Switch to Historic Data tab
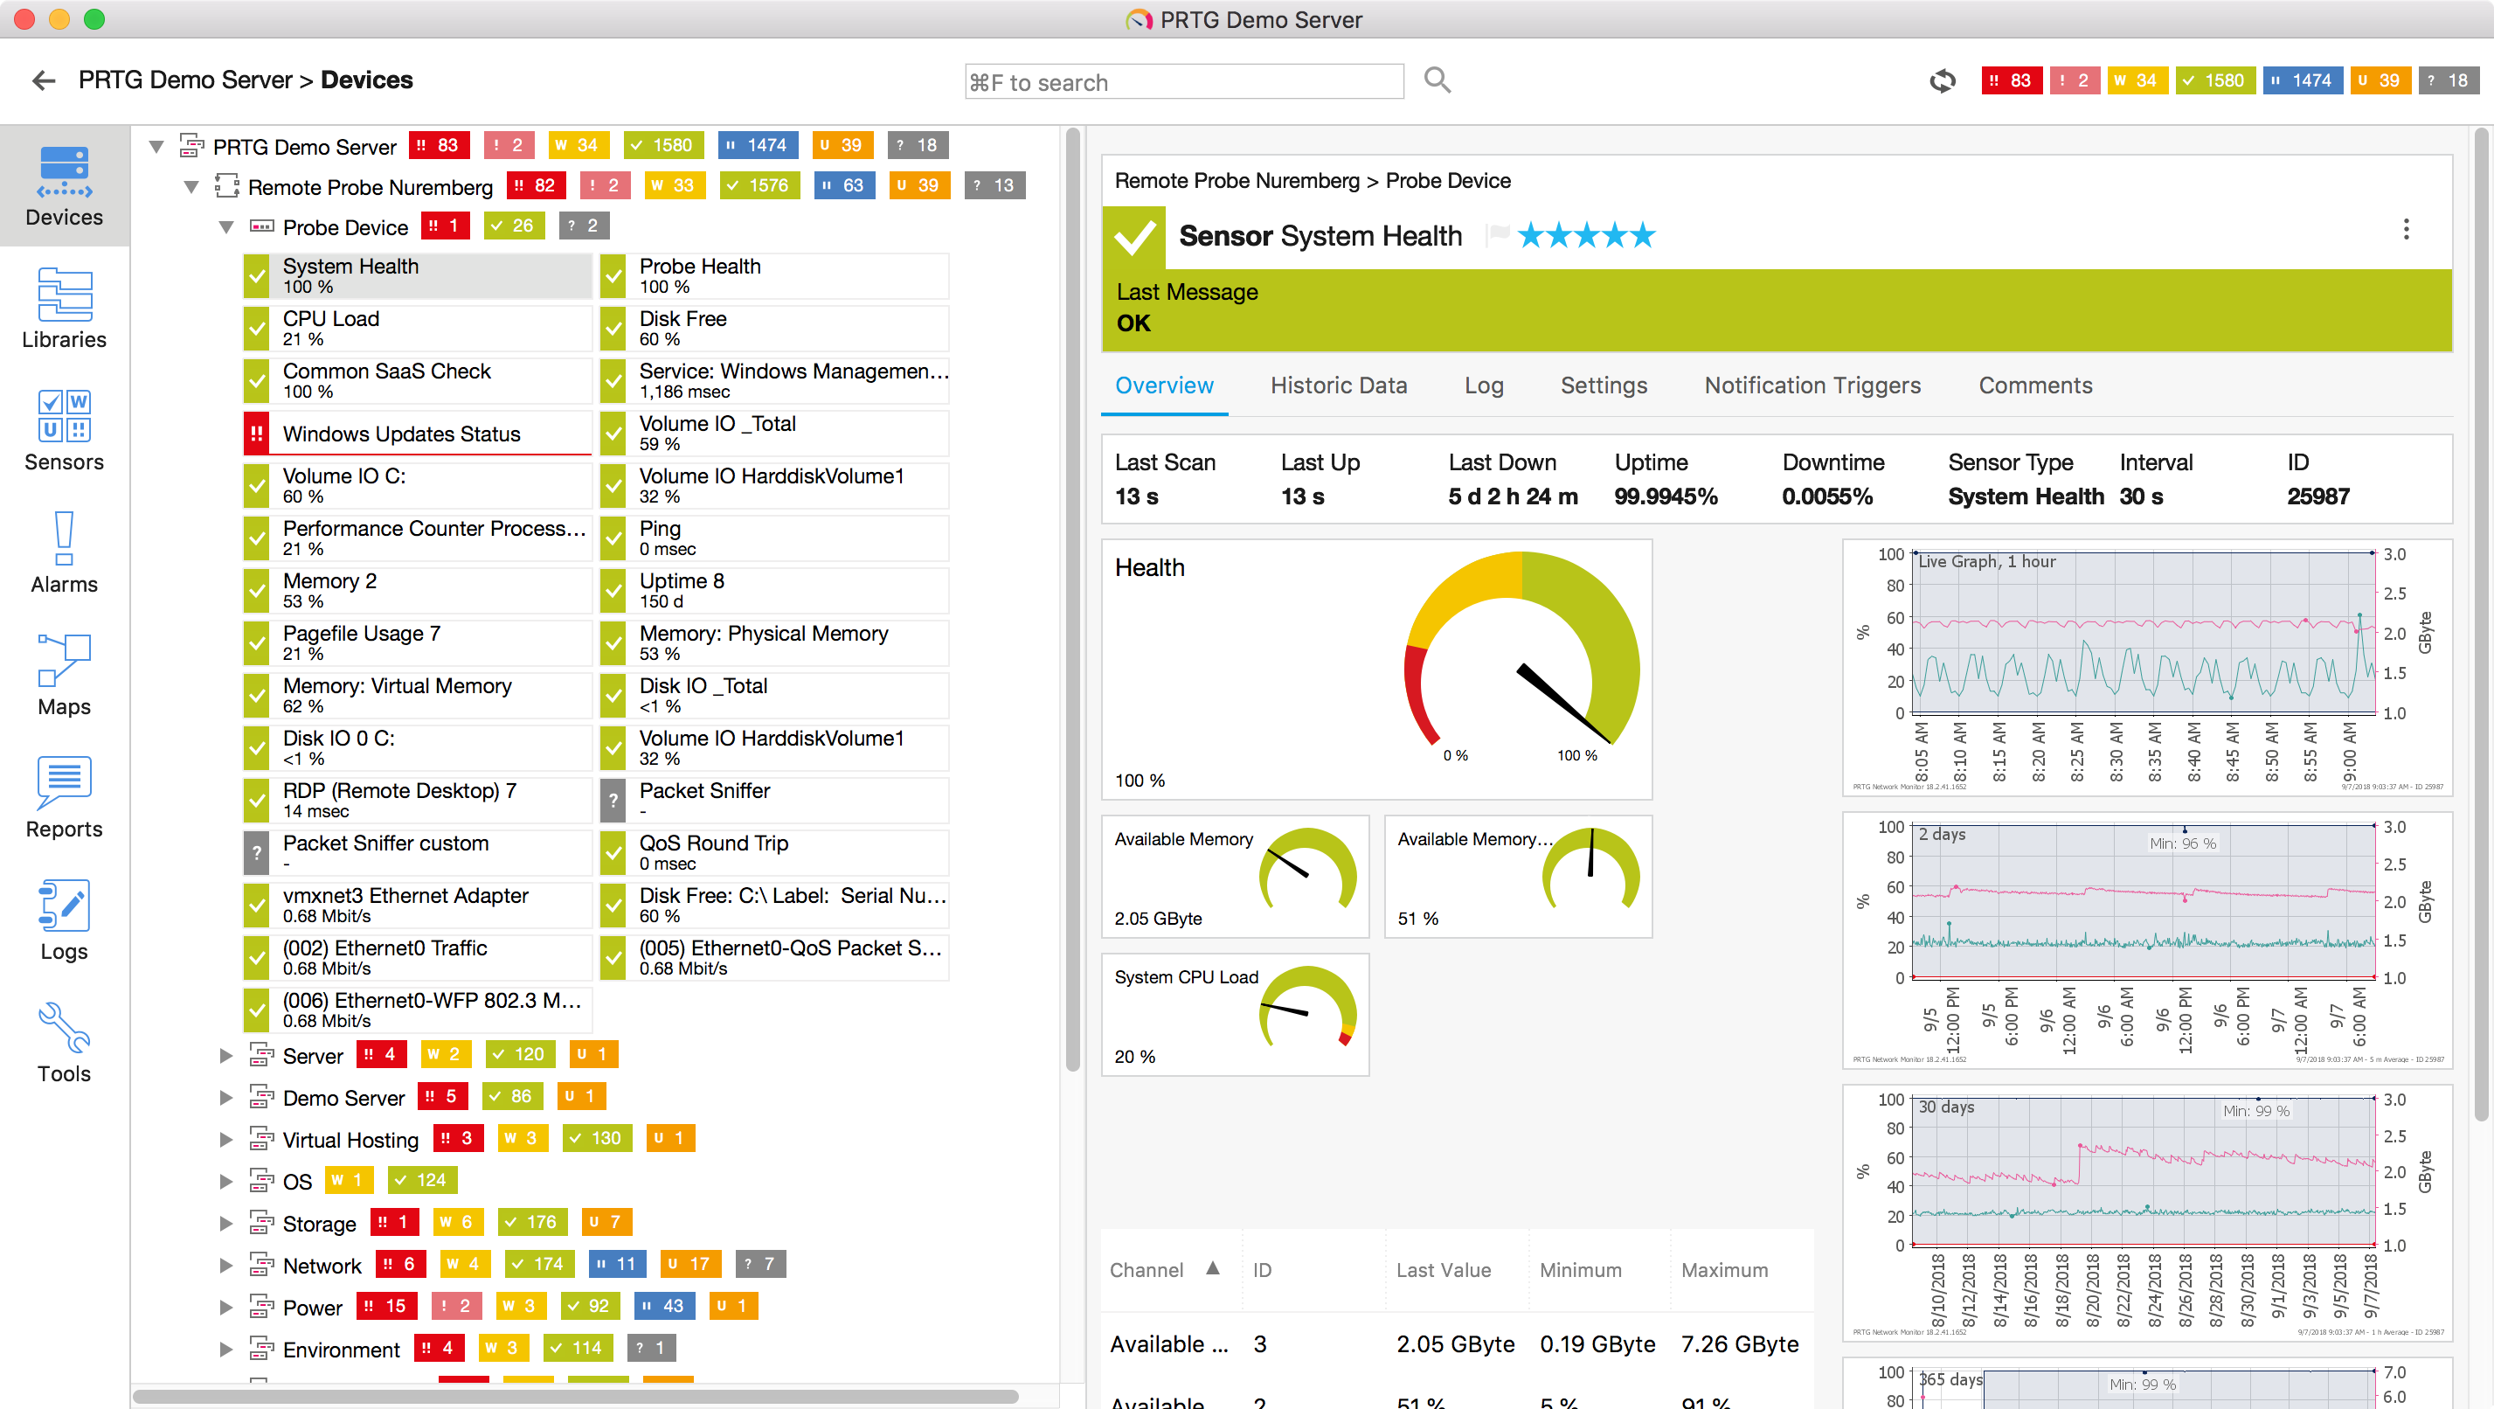Image resolution: width=2494 pixels, height=1409 pixels. click(x=1340, y=384)
